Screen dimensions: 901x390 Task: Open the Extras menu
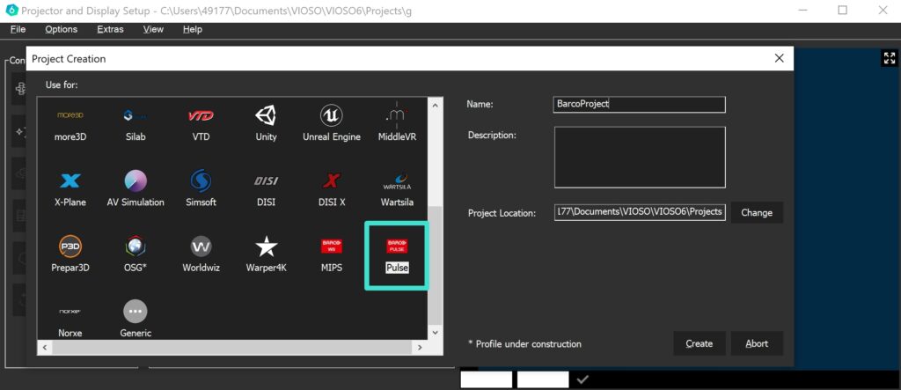tap(110, 29)
